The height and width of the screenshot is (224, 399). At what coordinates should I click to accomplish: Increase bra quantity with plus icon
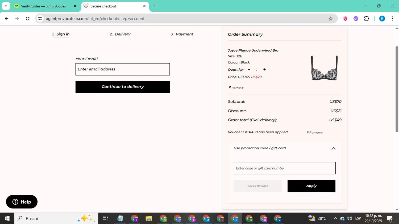tap(264, 70)
